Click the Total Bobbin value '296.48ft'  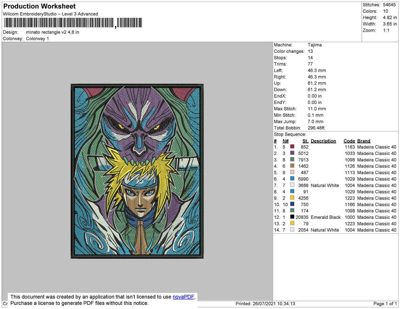point(316,128)
